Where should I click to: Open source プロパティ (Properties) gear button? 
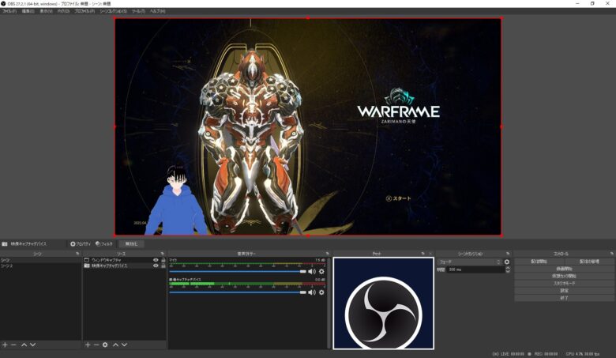80,244
